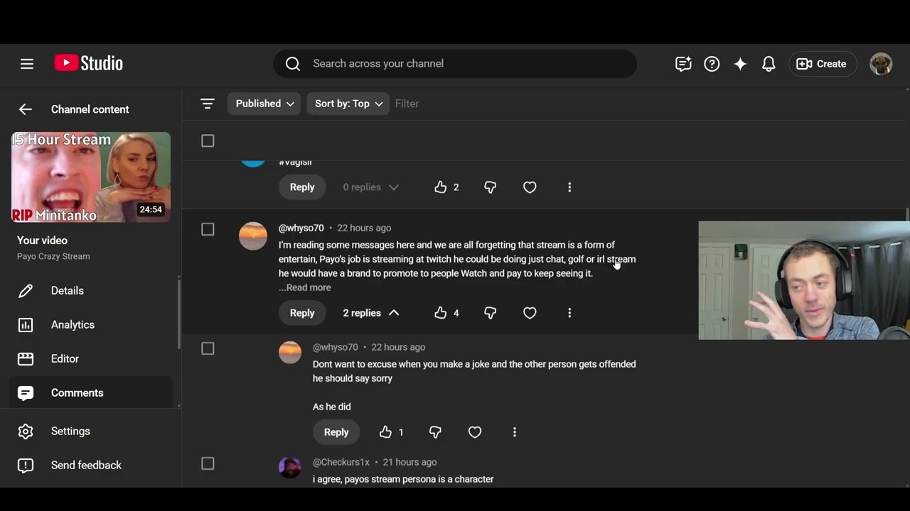Screen dimensions: 910x511
Task: Open the comments filter icon
Action: click(208, 104)
